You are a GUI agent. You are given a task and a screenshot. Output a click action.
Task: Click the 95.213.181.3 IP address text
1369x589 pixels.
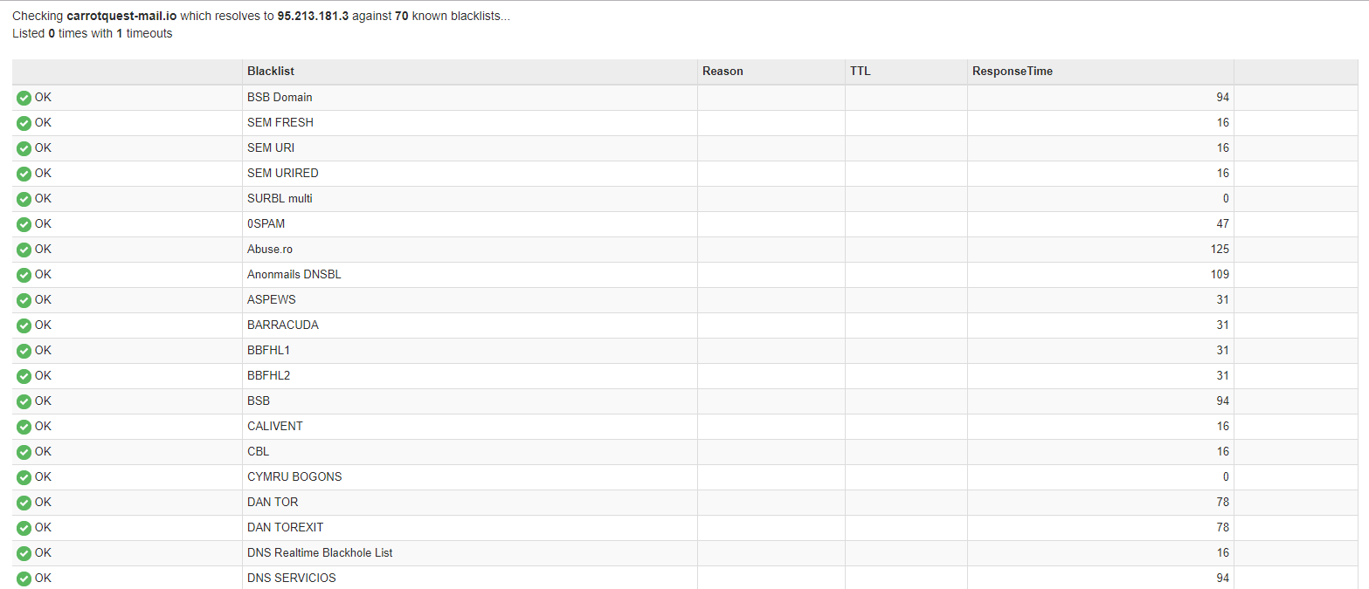[x=313, y=17]
